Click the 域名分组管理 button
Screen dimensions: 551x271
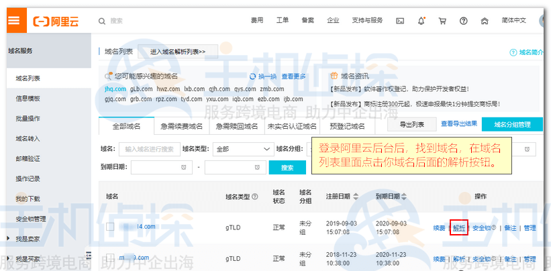coord(512,124)
